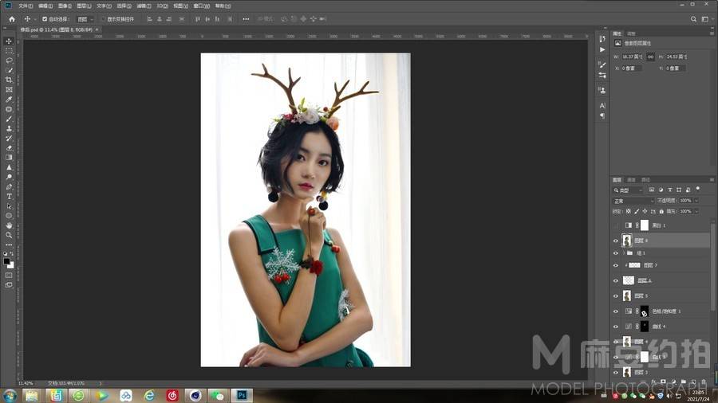The width and height of the screenshot is (718, 403).
Task: Open the fill dropdown arrow
Action: [x=696, y=211]
